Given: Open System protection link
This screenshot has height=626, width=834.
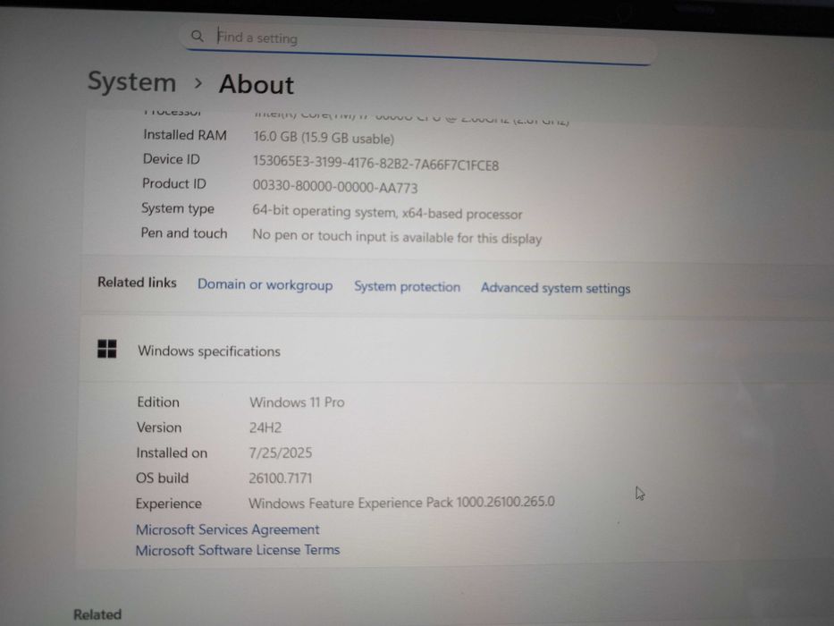Looking at the screenshot, I should point(407,286).
